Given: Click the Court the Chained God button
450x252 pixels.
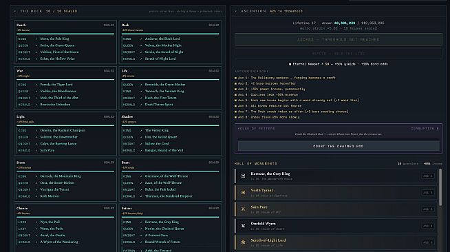Looking at the screenshot, I should coord(339,146).
